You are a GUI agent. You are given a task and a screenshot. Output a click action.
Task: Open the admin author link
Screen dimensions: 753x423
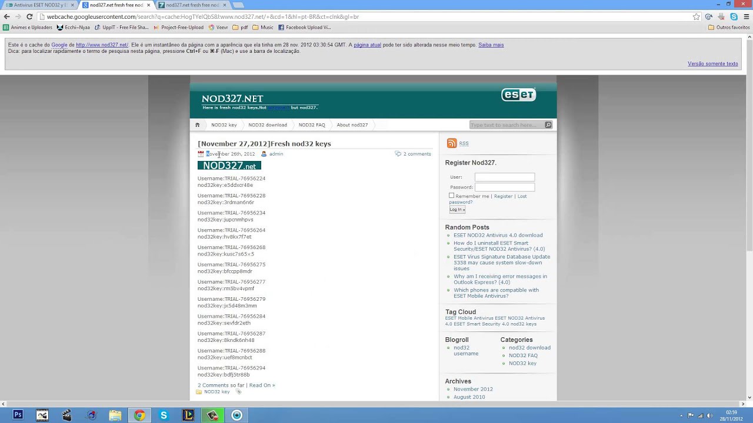coord(276,154)
